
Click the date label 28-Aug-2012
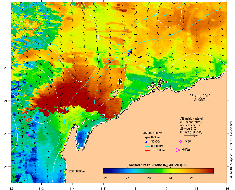click(200, 96)
